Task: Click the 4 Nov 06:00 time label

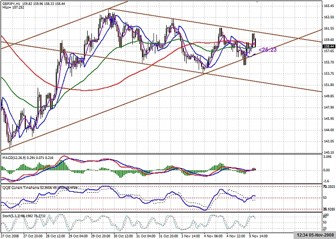Action: point(213,236)
